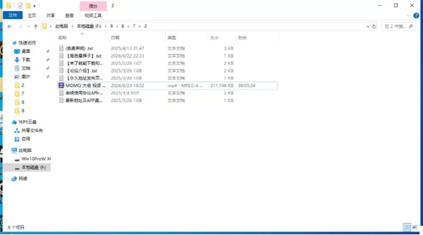Open the address bar history dropdown
The width and height of the screenshot is (423, 235).
point(367,26)
